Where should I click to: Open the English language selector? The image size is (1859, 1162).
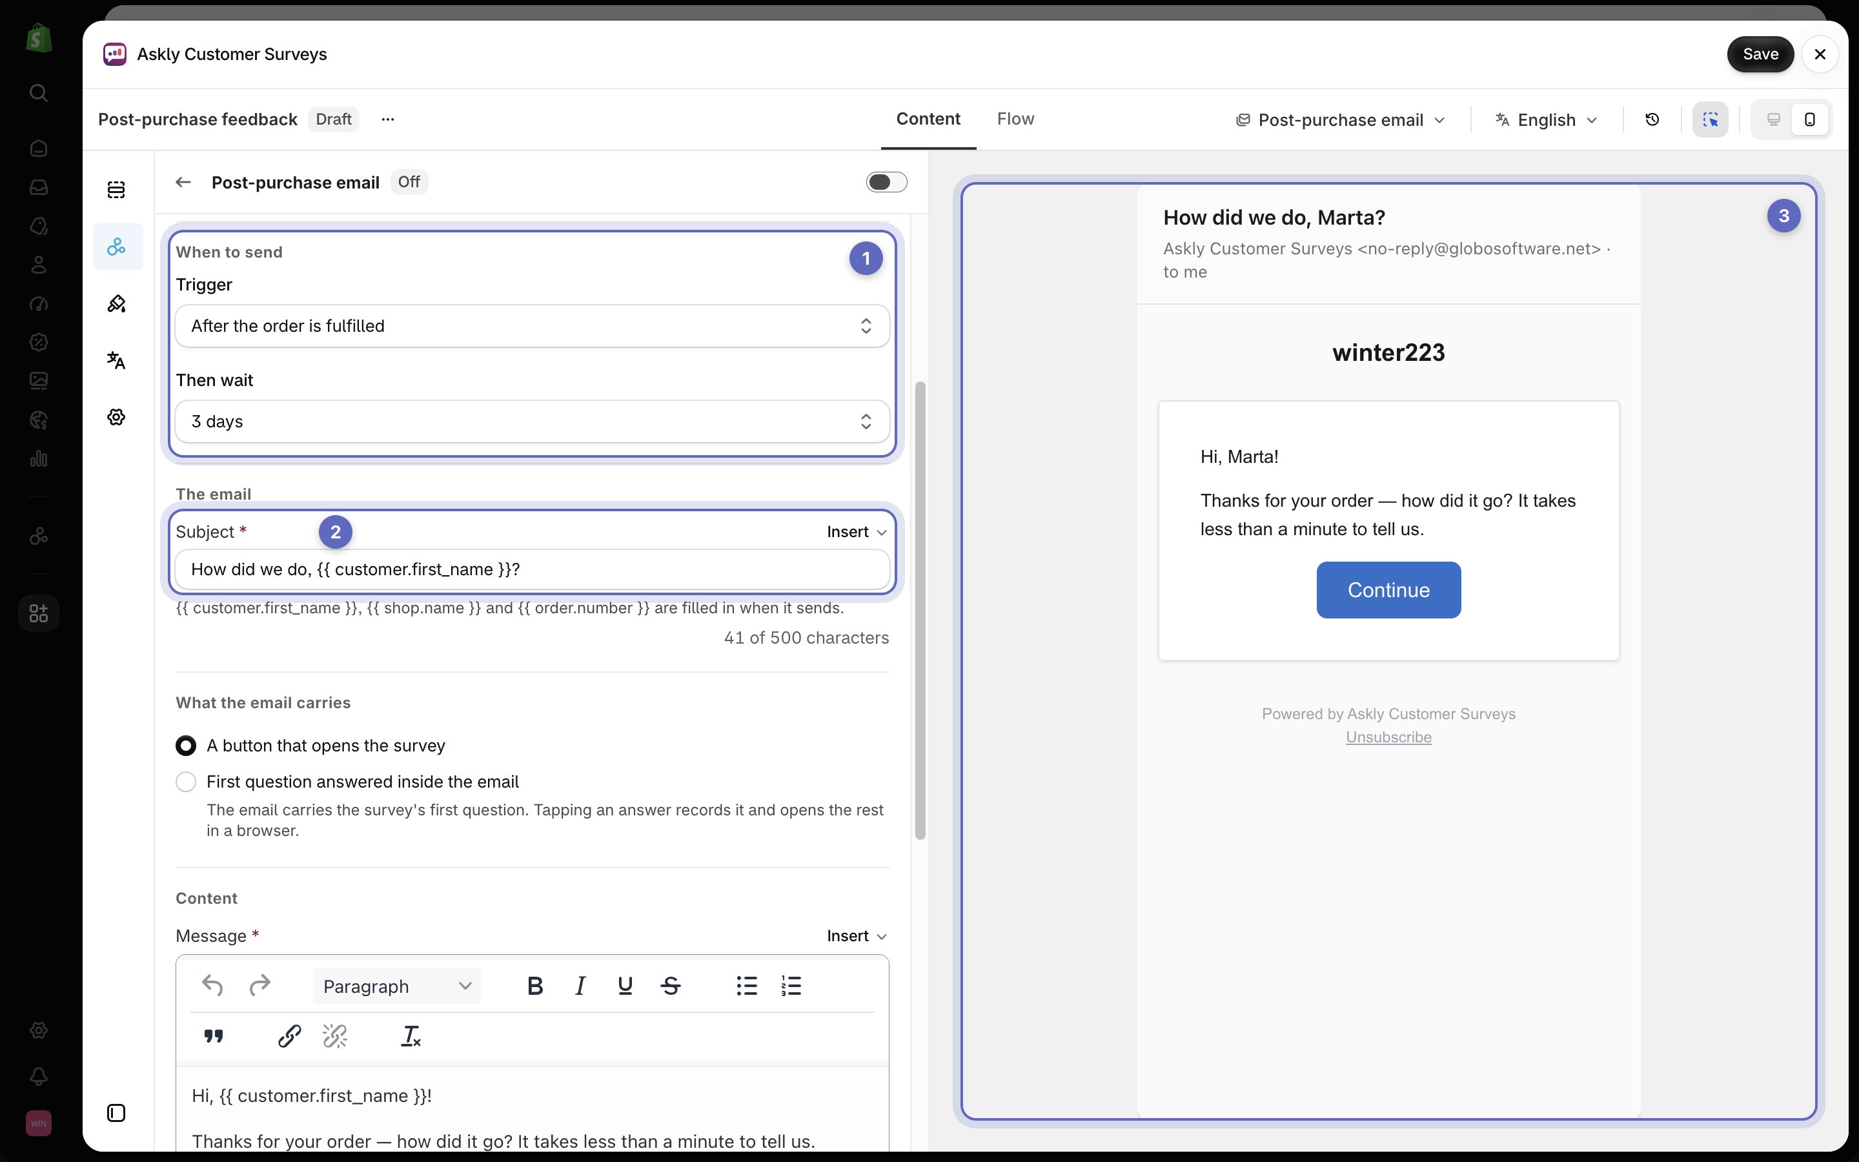1547,120
